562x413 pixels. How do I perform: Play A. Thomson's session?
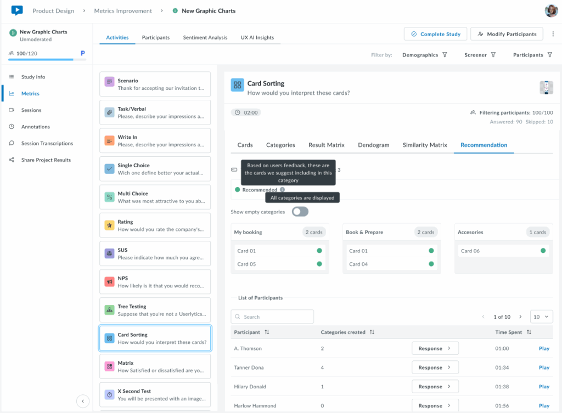pos(543,348)
